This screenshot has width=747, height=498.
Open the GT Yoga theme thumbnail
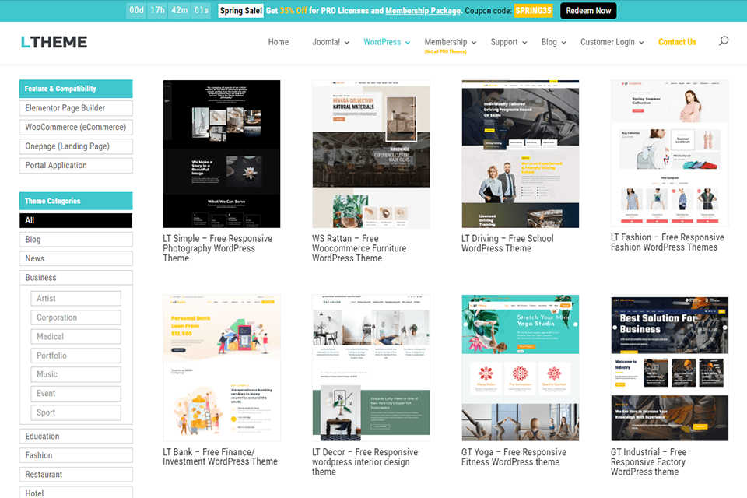521,368
